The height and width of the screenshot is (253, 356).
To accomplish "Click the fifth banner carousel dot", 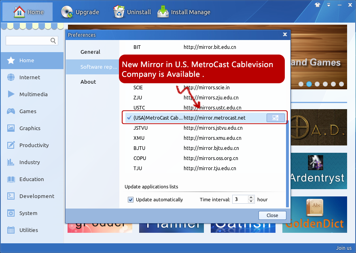I will (x=333, y=84).
